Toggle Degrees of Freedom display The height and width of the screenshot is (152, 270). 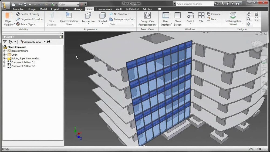coord(30,19)
